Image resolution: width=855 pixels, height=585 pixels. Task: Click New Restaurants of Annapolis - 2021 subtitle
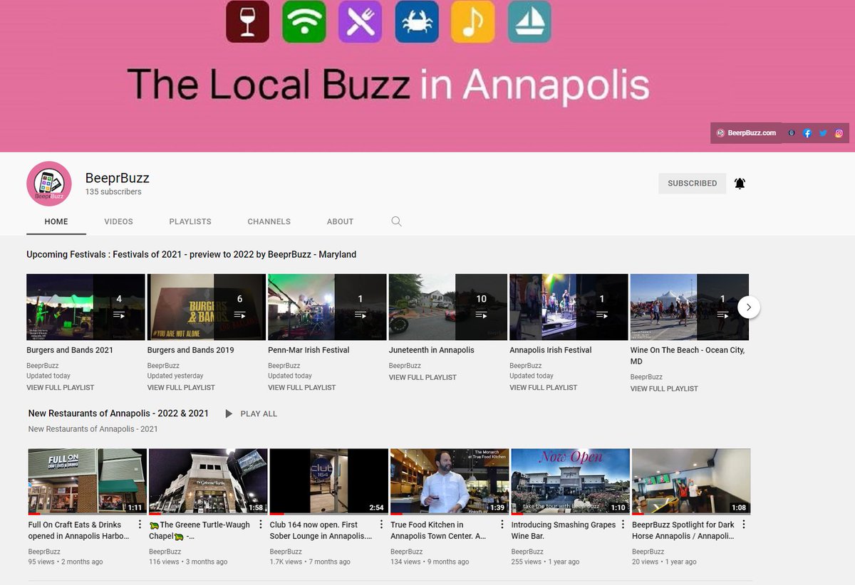click(93, 429)
